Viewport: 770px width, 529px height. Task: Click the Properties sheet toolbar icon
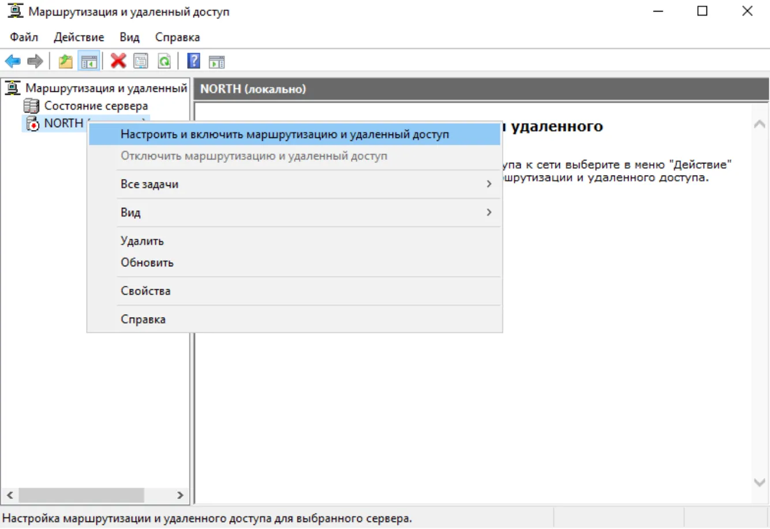(141, 61)
